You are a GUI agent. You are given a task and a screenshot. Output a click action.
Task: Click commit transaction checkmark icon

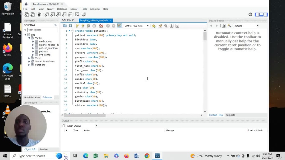click(108, 26)
